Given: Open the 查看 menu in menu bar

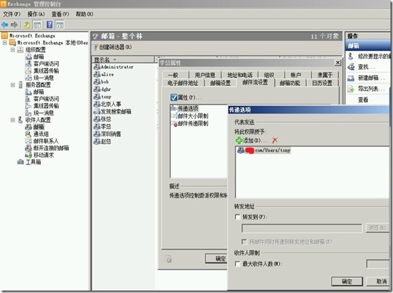Looking at the screenshot, I should (x=60, y=13).
